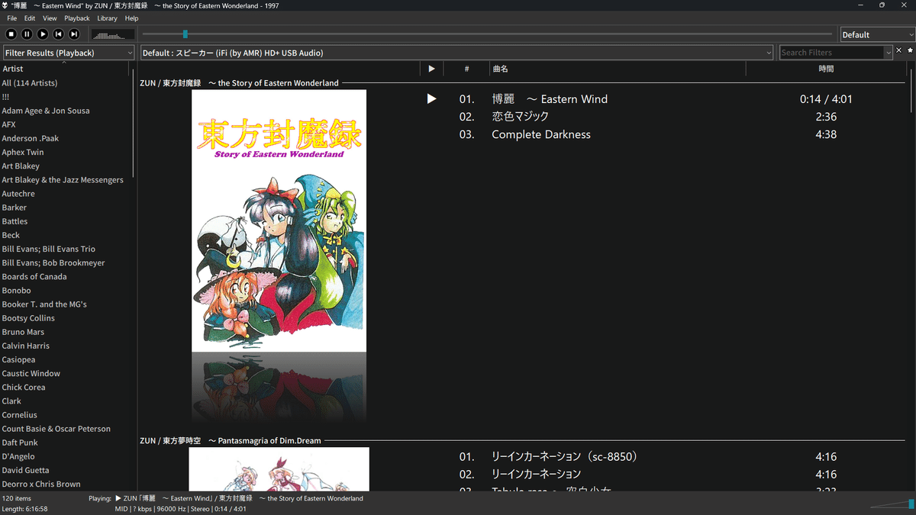Select artist !!! in the list

5,97
